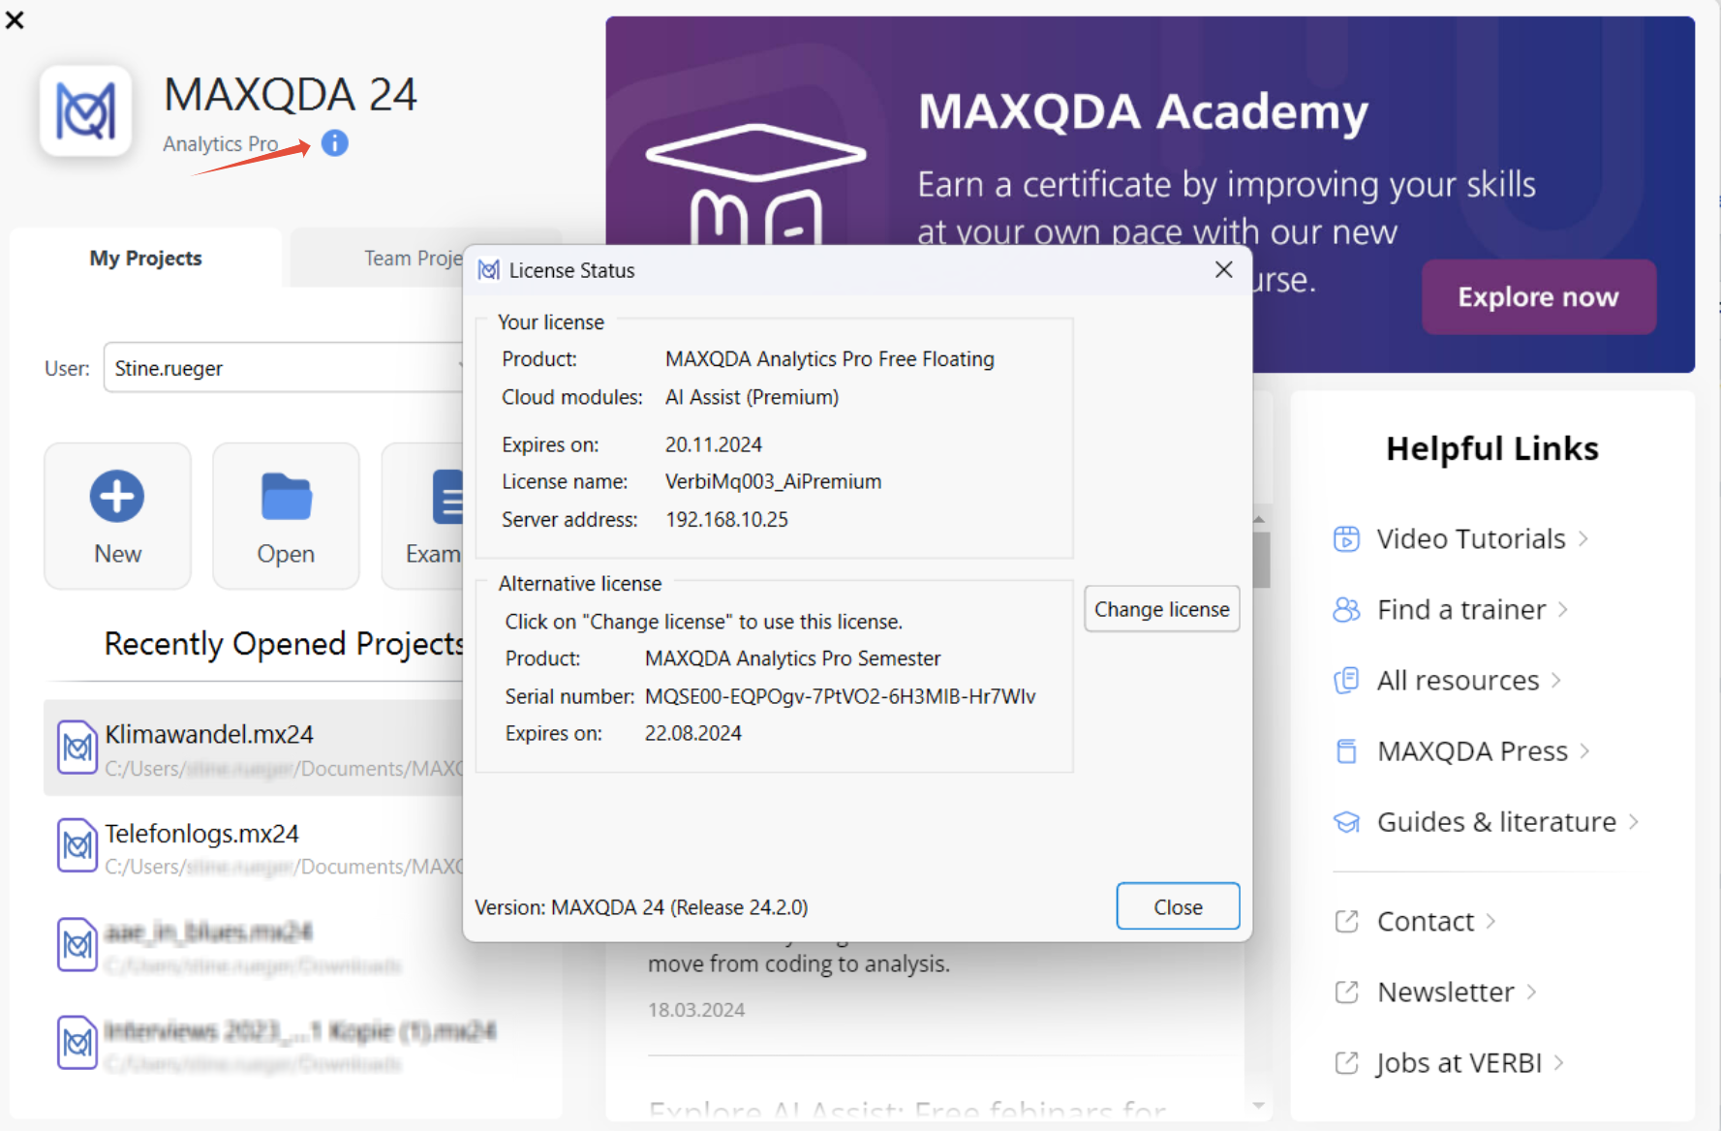The width and height of the screenshot is (1721, 1131).
Task: Click license name VerbiMq003_AiPremium
Action: (x=773, y=482)
